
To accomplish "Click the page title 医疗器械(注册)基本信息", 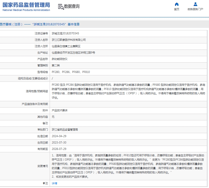I will coord(40,24).
